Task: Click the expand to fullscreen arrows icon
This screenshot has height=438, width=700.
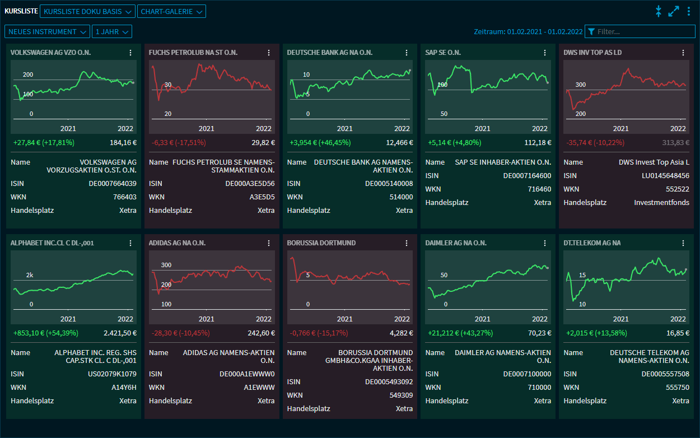Action: pyautogui.click(x=674, y=11)
